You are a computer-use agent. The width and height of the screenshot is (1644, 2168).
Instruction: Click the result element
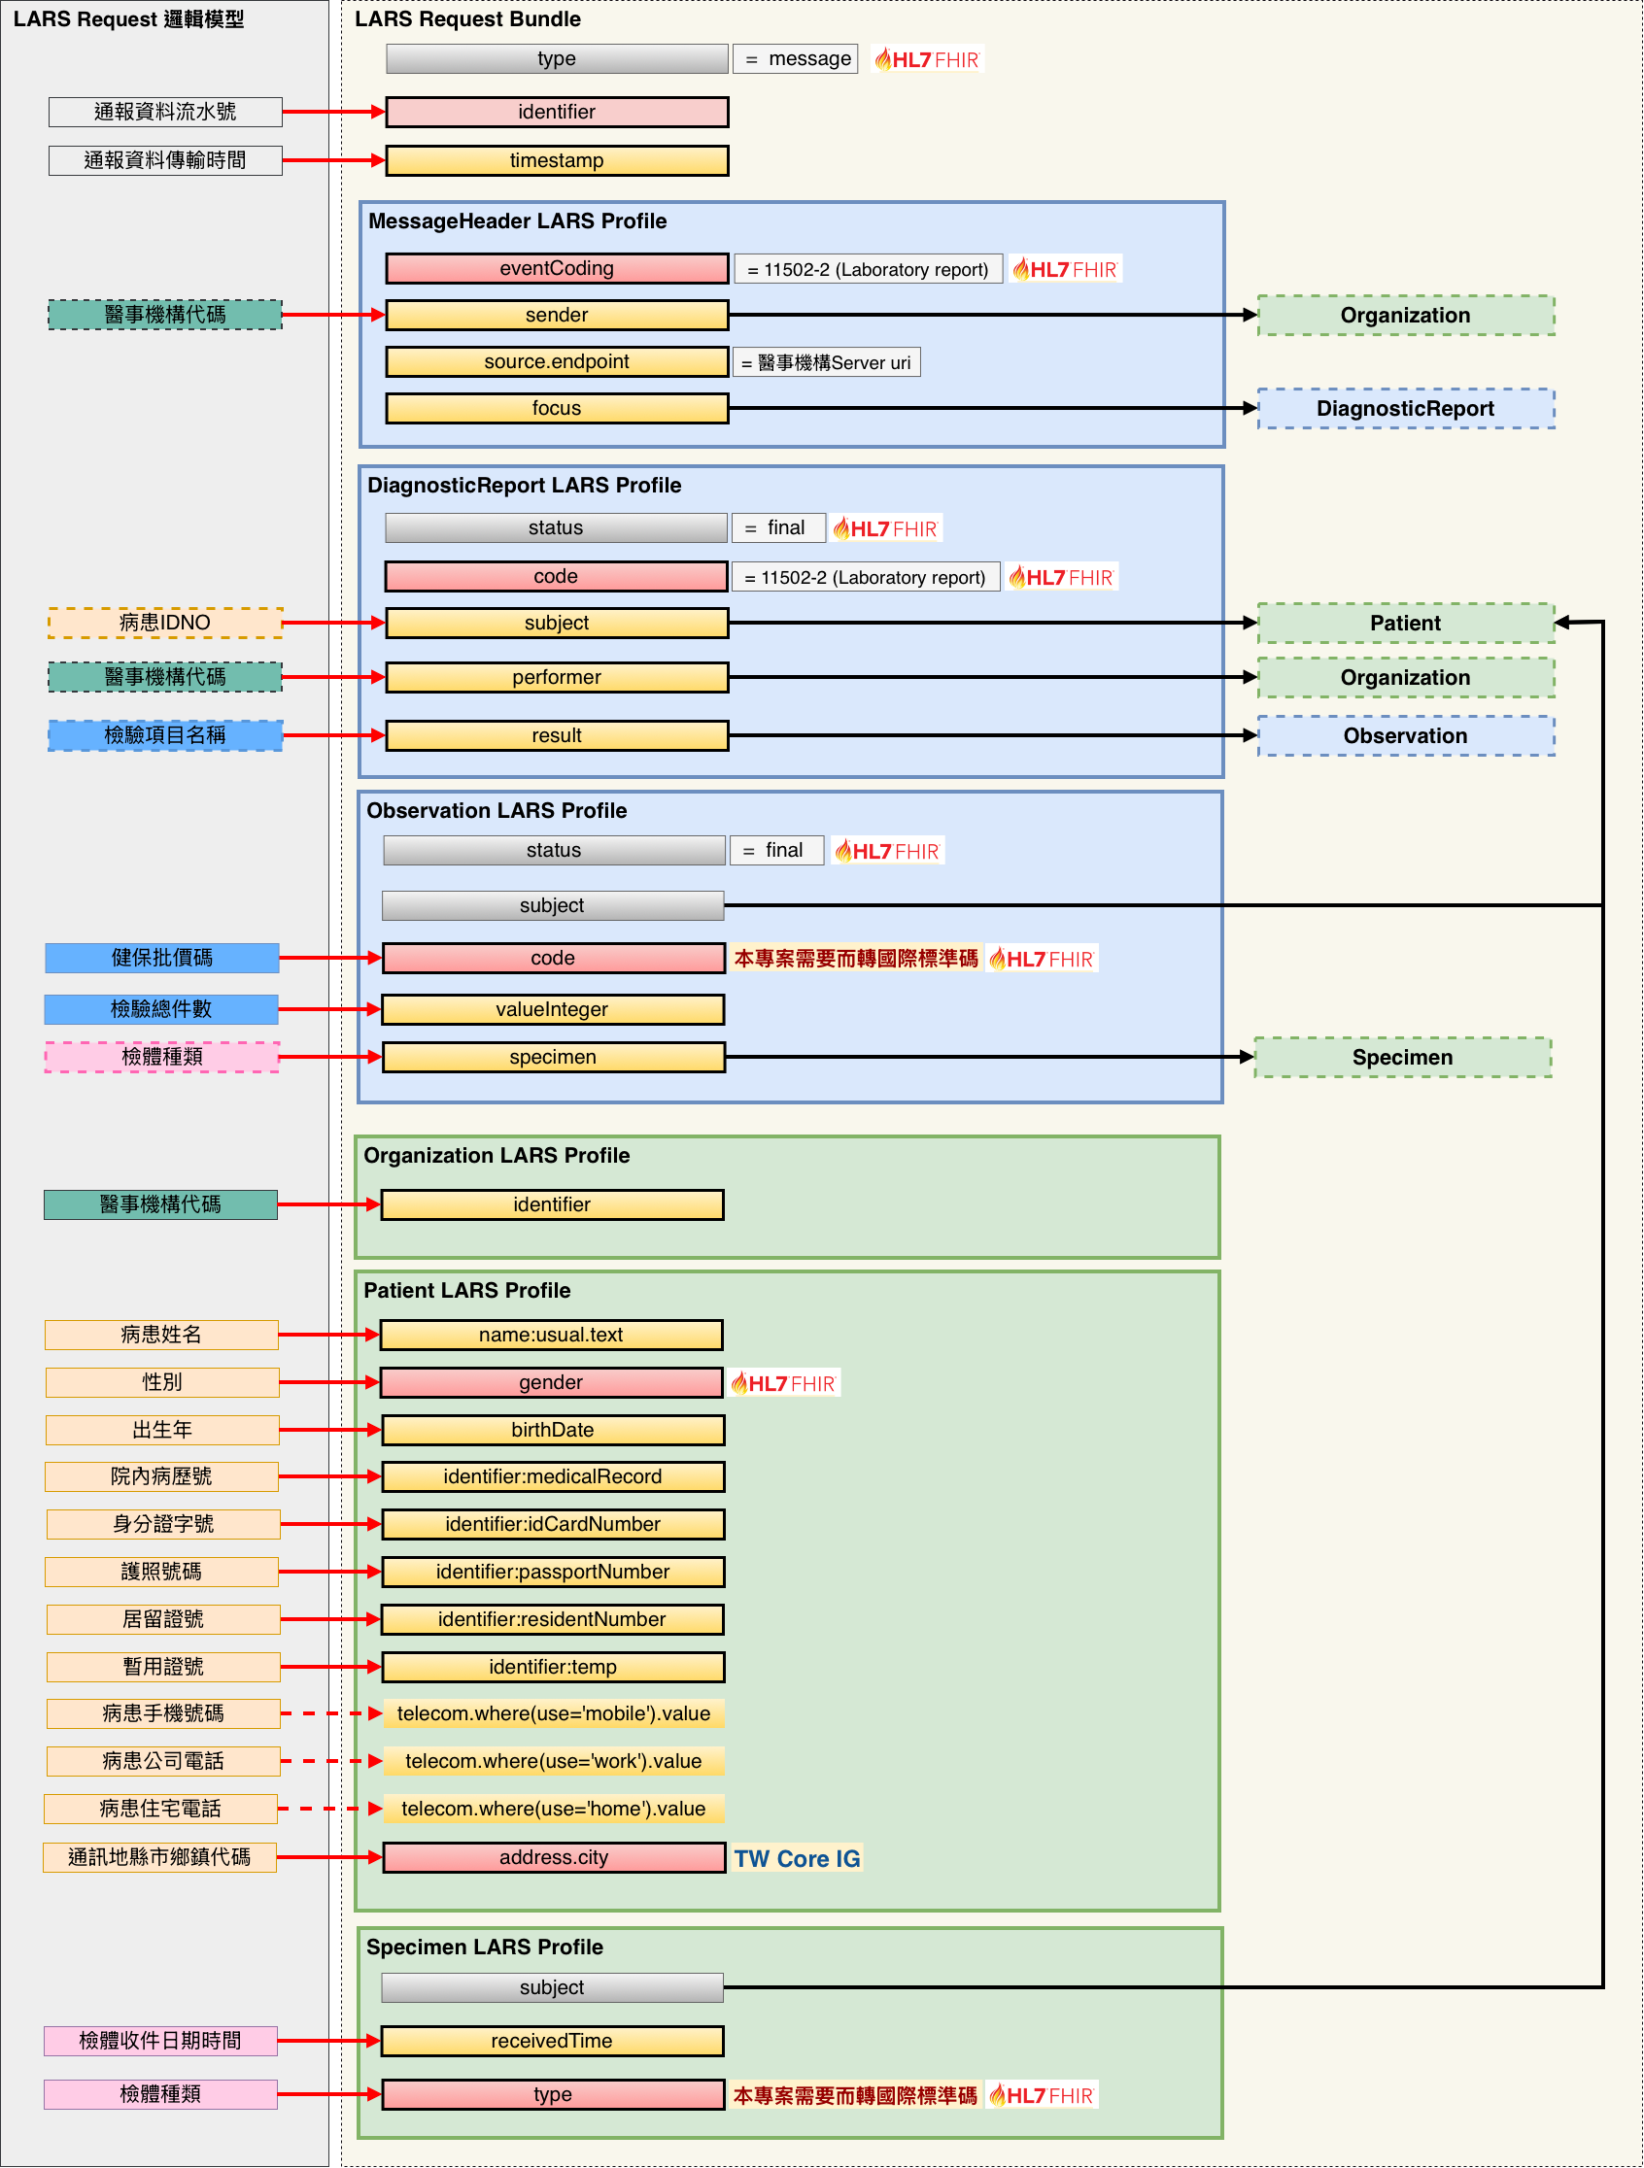pos(557,736)
